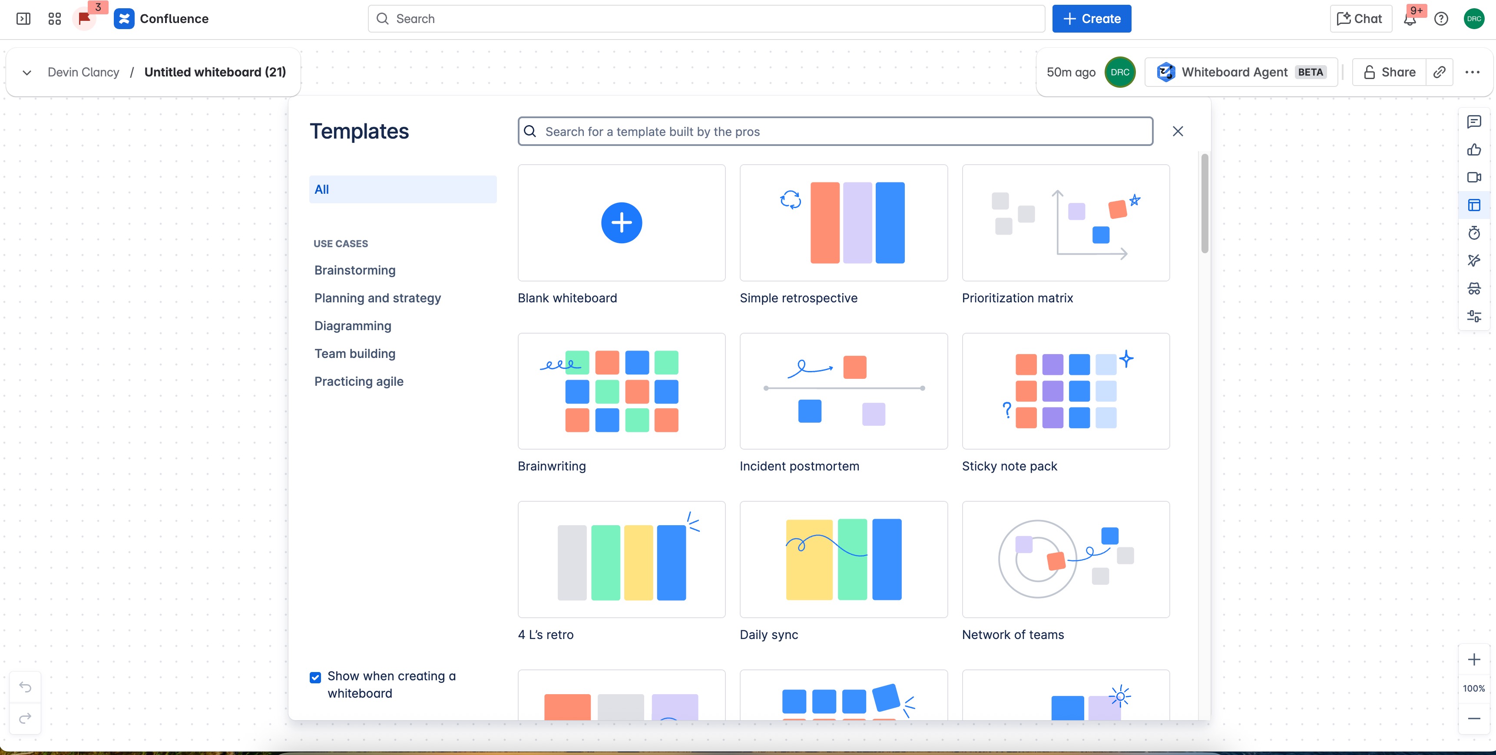Zoom in with the plus button
The width and height of the screenshot is (1496, 755).
1473,660
